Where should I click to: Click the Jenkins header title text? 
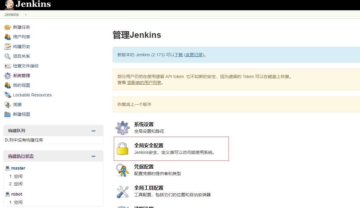pos(33,4)
